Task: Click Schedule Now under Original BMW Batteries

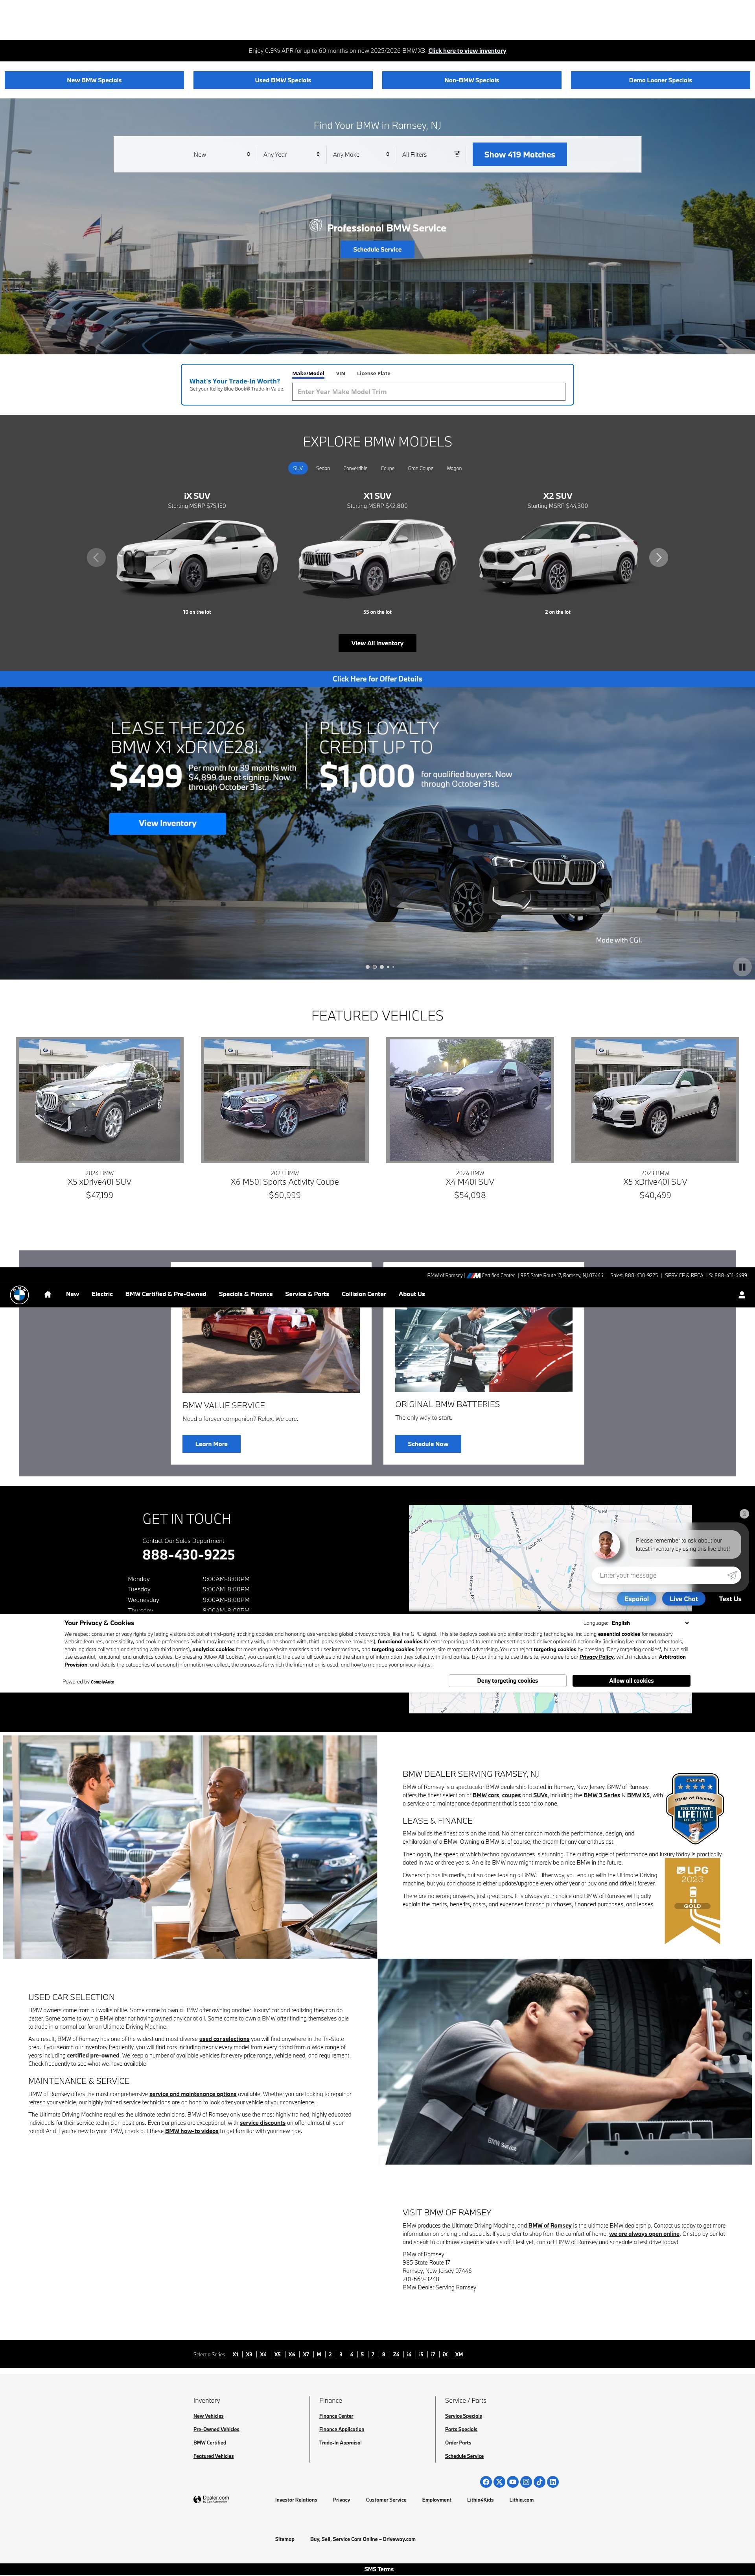Action: point(429,1444)
